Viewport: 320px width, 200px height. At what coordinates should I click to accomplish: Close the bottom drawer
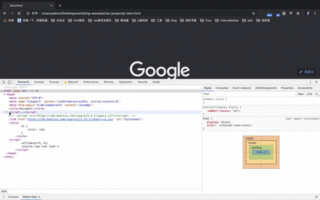[316, 197]
